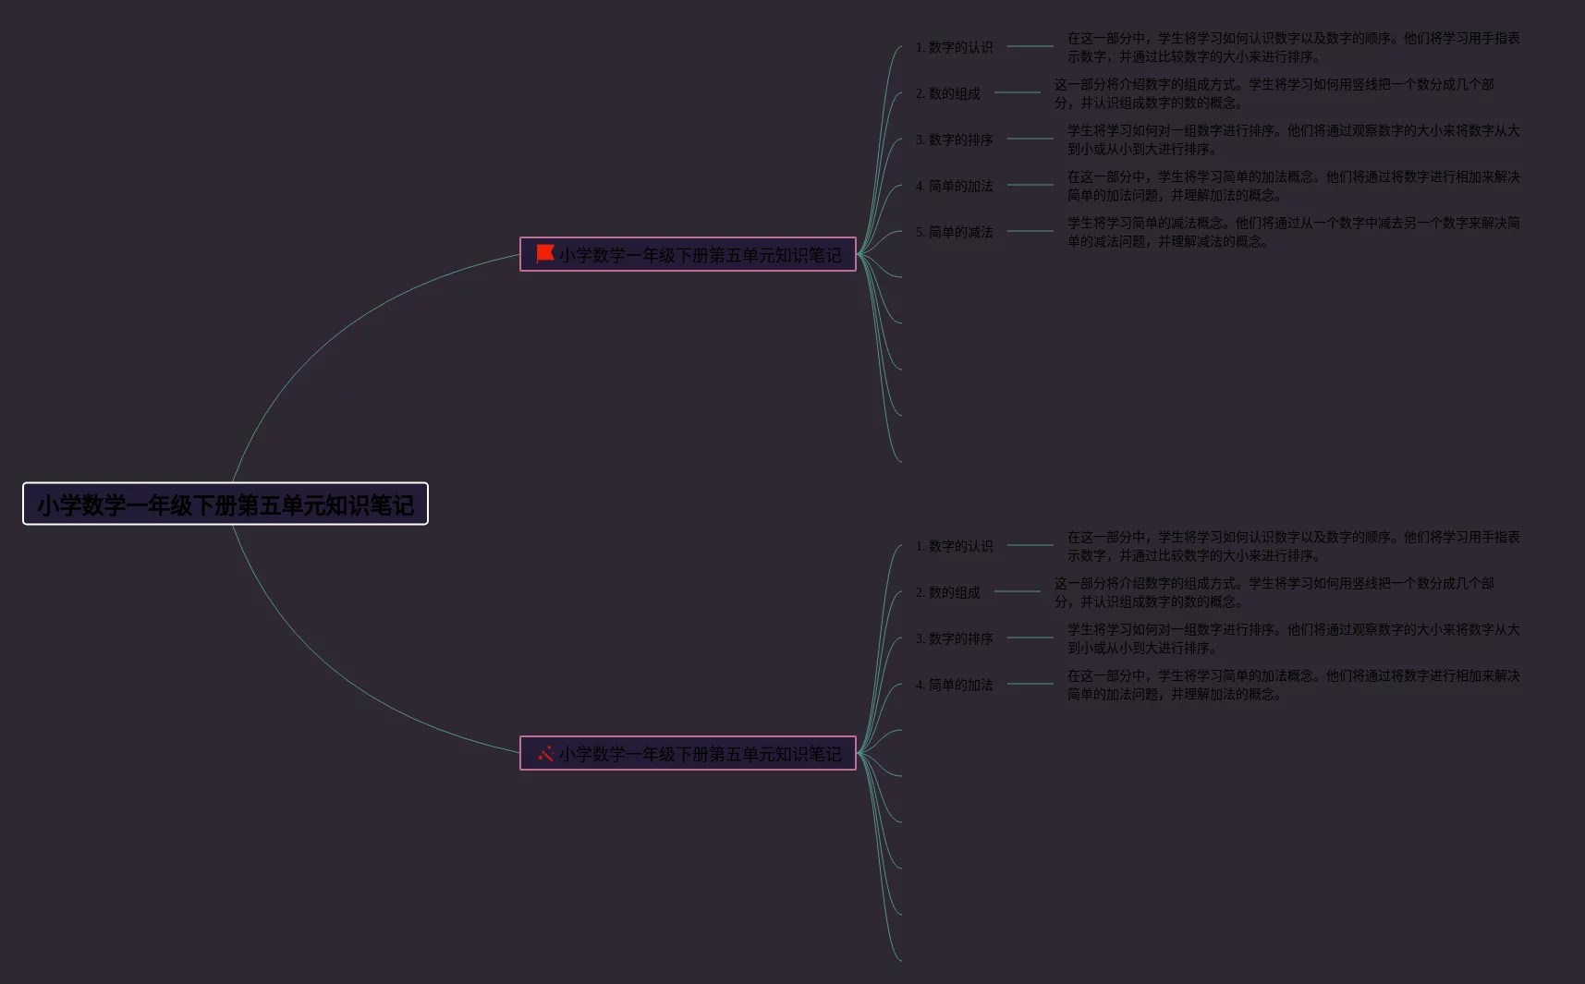Select the title text of the flag-marked branch node
1585x984 pixels.
pos(700,255)
